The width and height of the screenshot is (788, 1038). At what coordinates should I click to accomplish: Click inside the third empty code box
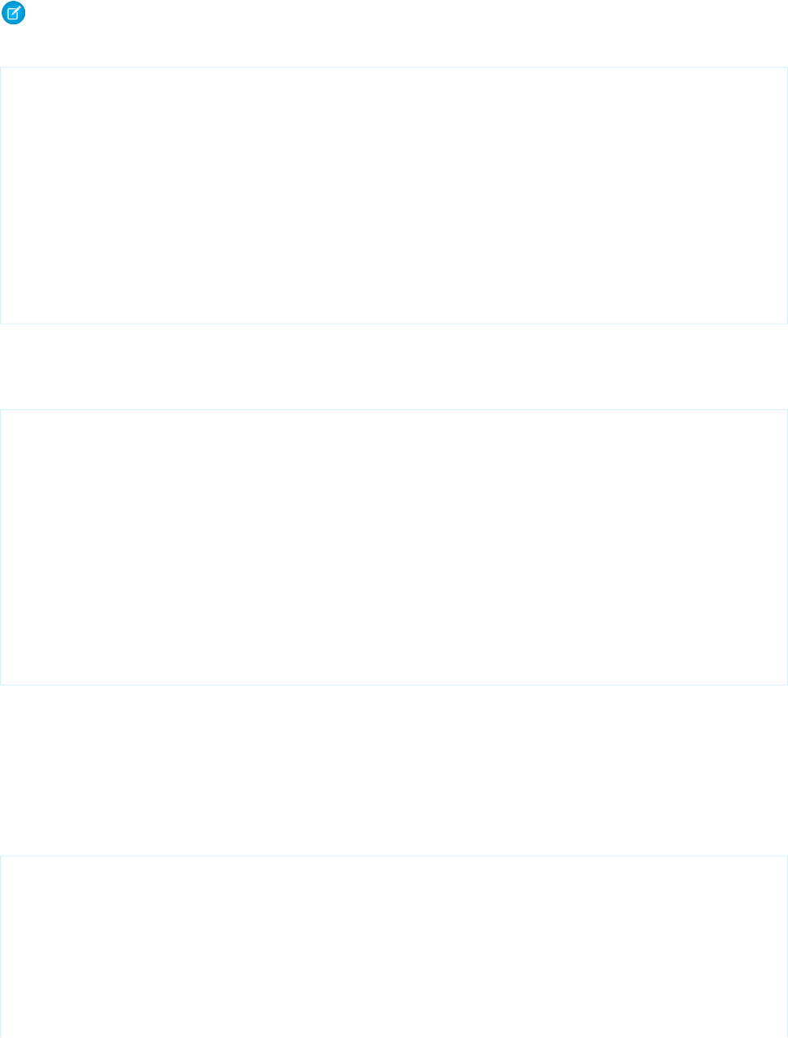coord(394,947)
